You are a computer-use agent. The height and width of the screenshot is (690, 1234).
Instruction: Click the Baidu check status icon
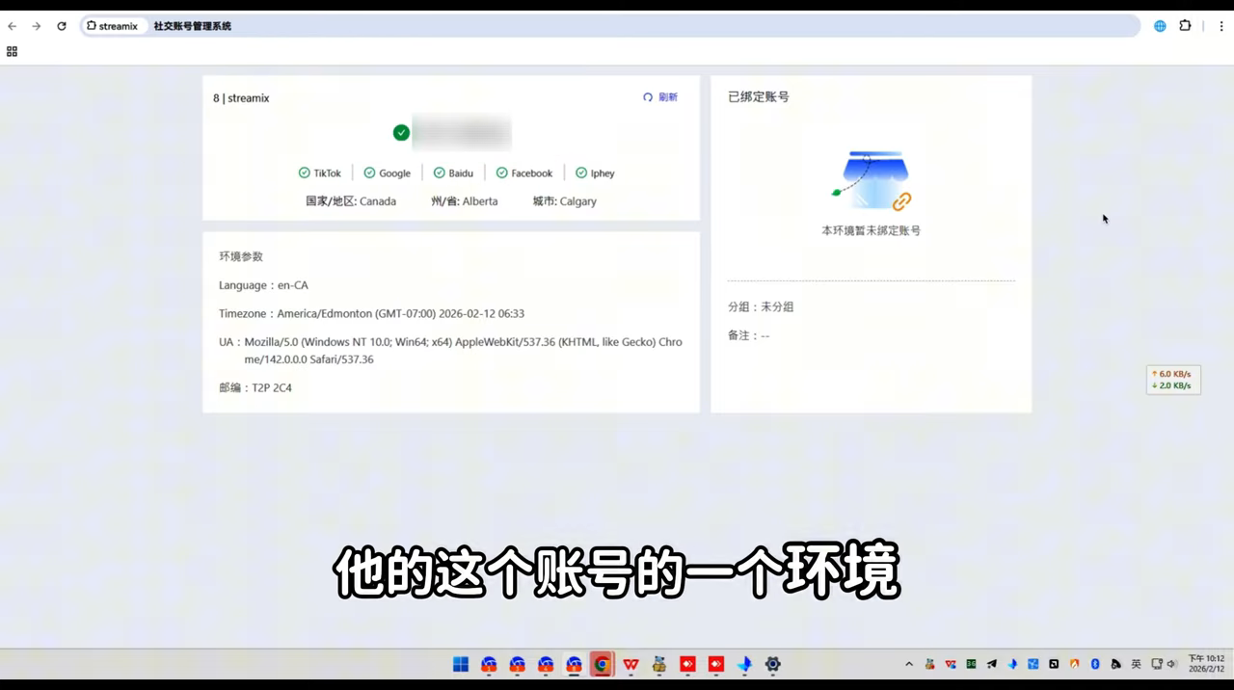coord(439,172)
